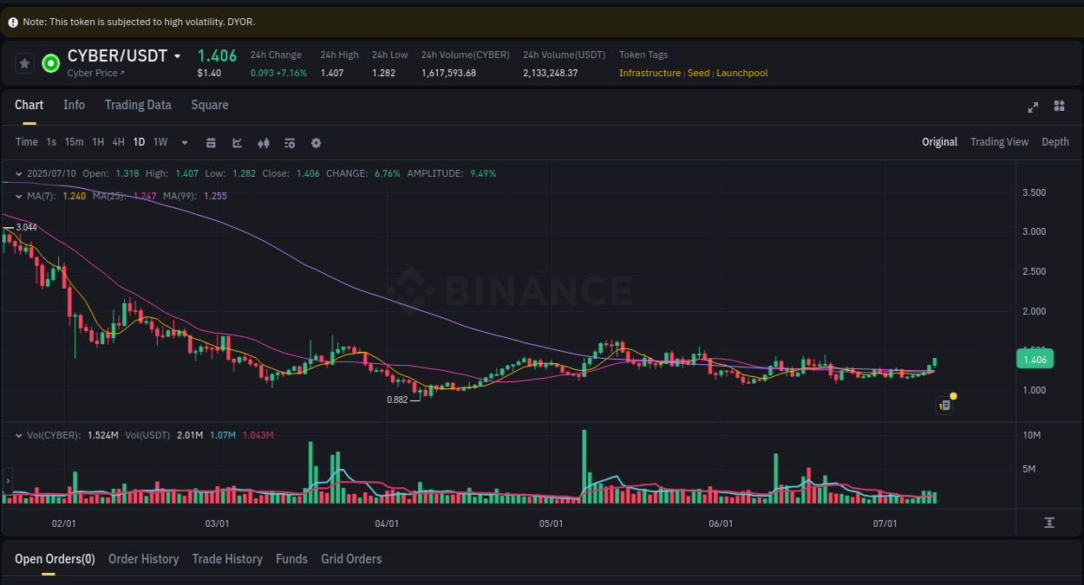Open additional time intervals dropdown
The image size is (1084, 585).
click(184, 142)
